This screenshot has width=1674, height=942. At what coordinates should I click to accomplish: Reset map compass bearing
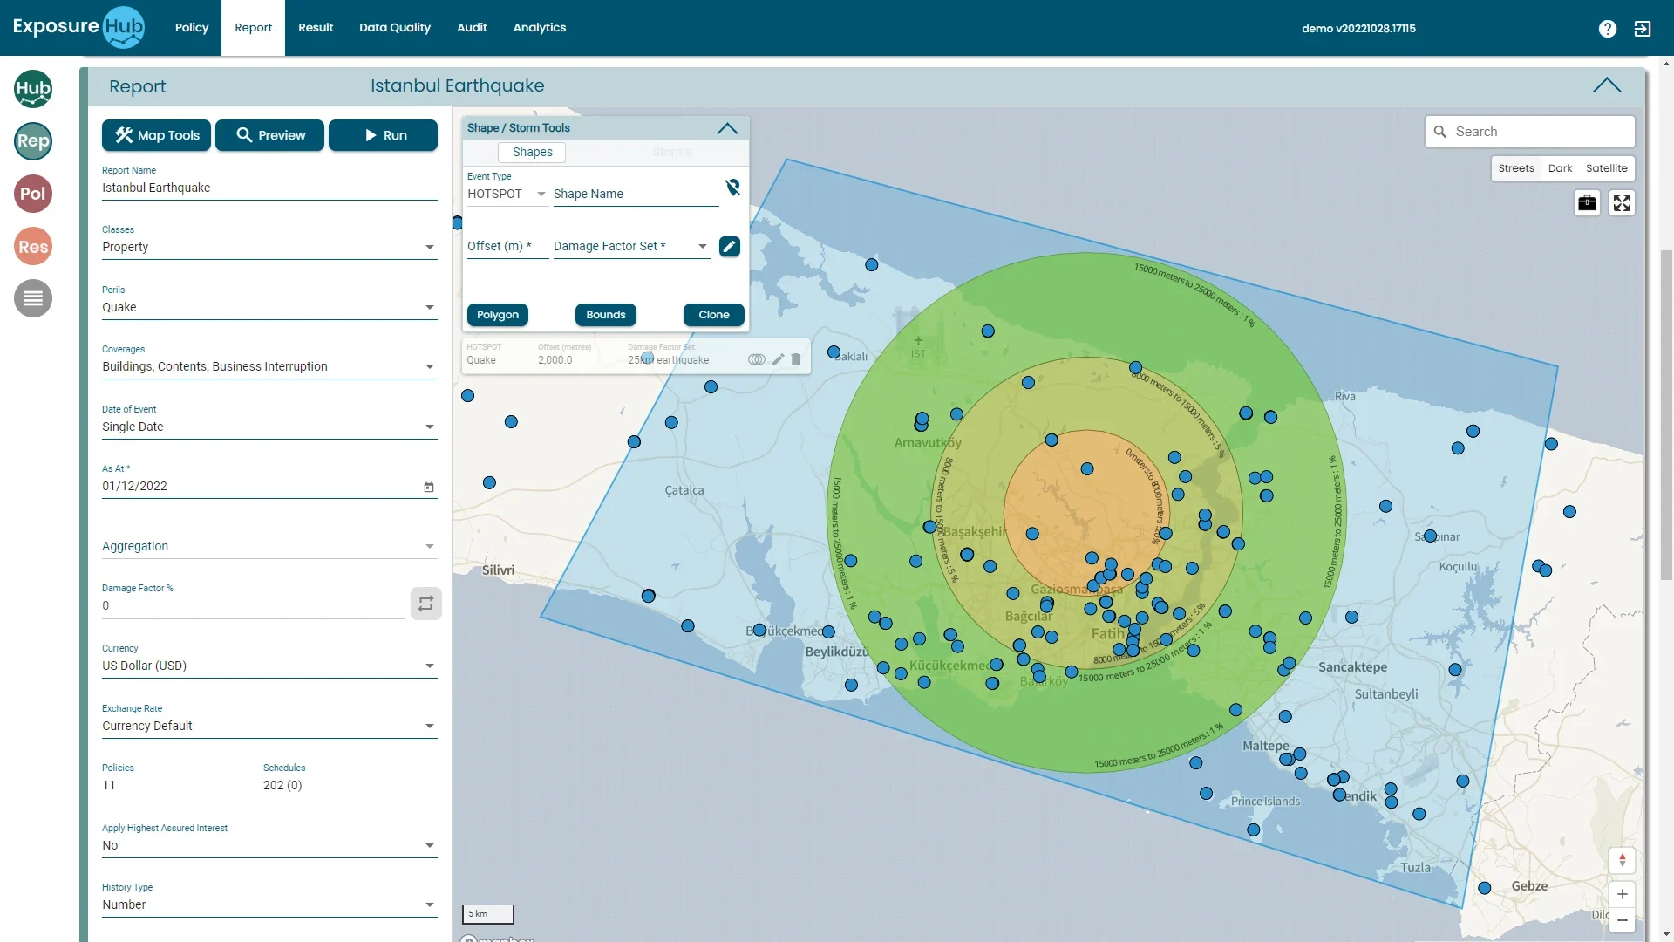click(x=1622, y=860)
